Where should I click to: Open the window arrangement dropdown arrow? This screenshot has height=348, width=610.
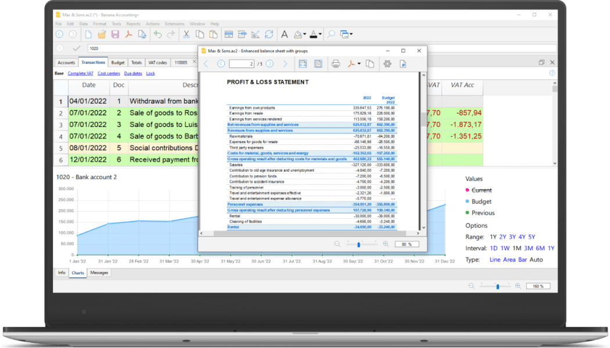(351, 35)
